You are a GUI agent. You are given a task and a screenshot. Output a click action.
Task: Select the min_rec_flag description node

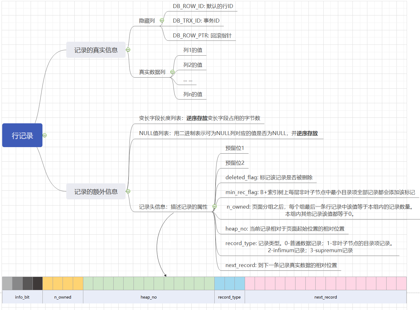tap(320, 192)
